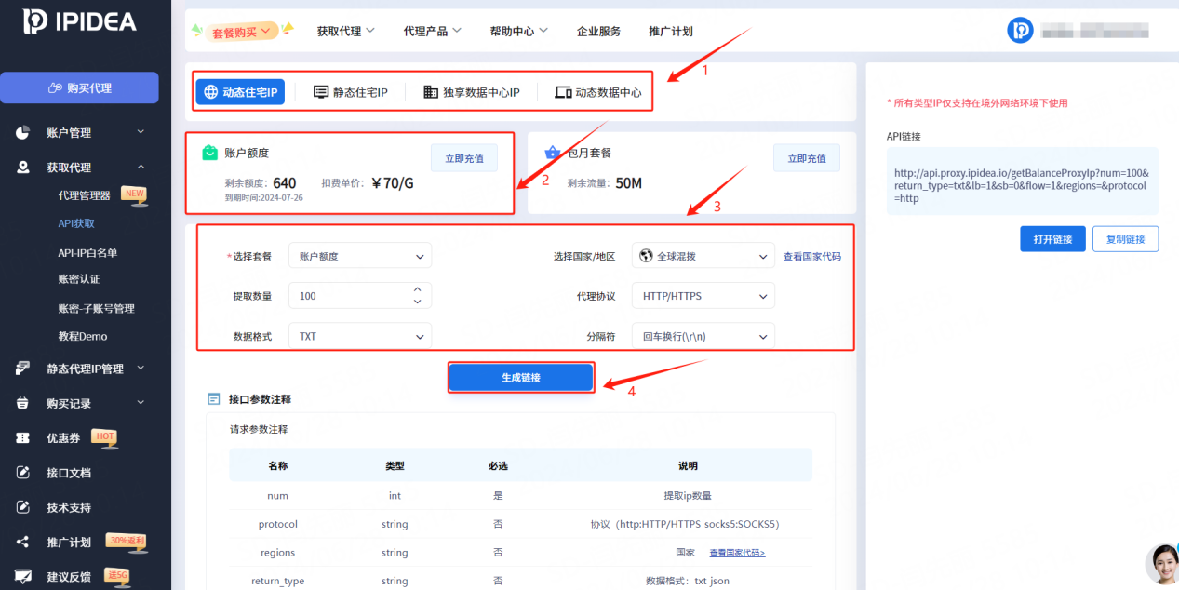The width and height of the screenshot is (1179, 590).
Task: Select the 静态住宅IP tab
Action: click(x=350, y=92)
